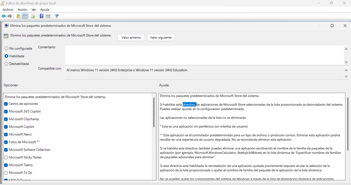The height and width of the screenshot is (185, 351).
Task: Click the Up one level folder icon
Action: pyautogui.click(x=19, y=16)
